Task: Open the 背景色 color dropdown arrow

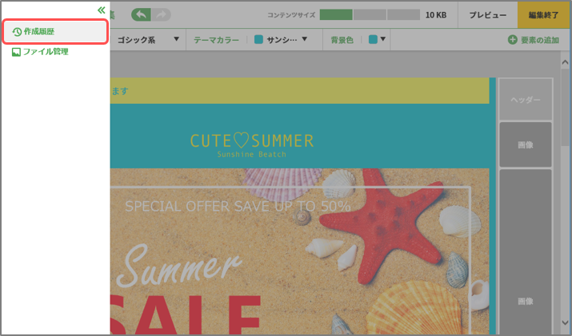Action: (x=382, y=39)
